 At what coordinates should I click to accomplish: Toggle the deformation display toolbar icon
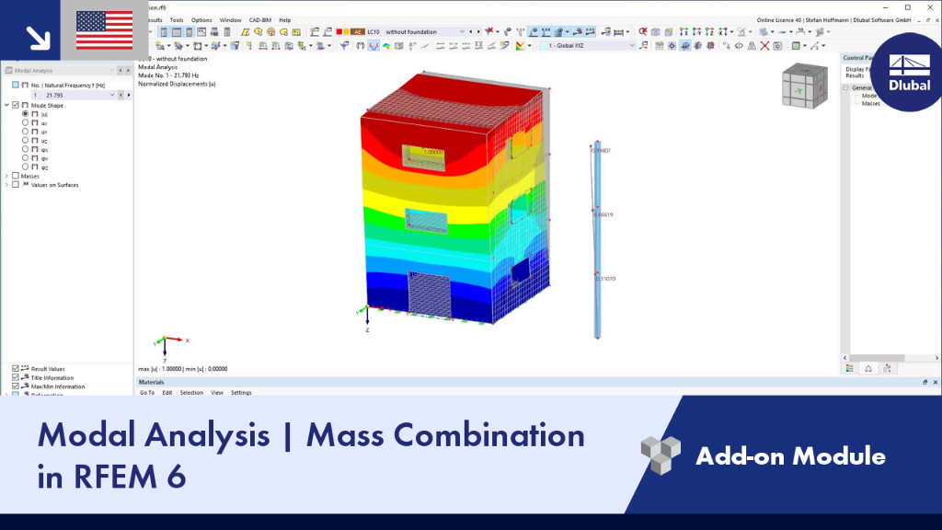pyautogui.click(x=373, y=46)
